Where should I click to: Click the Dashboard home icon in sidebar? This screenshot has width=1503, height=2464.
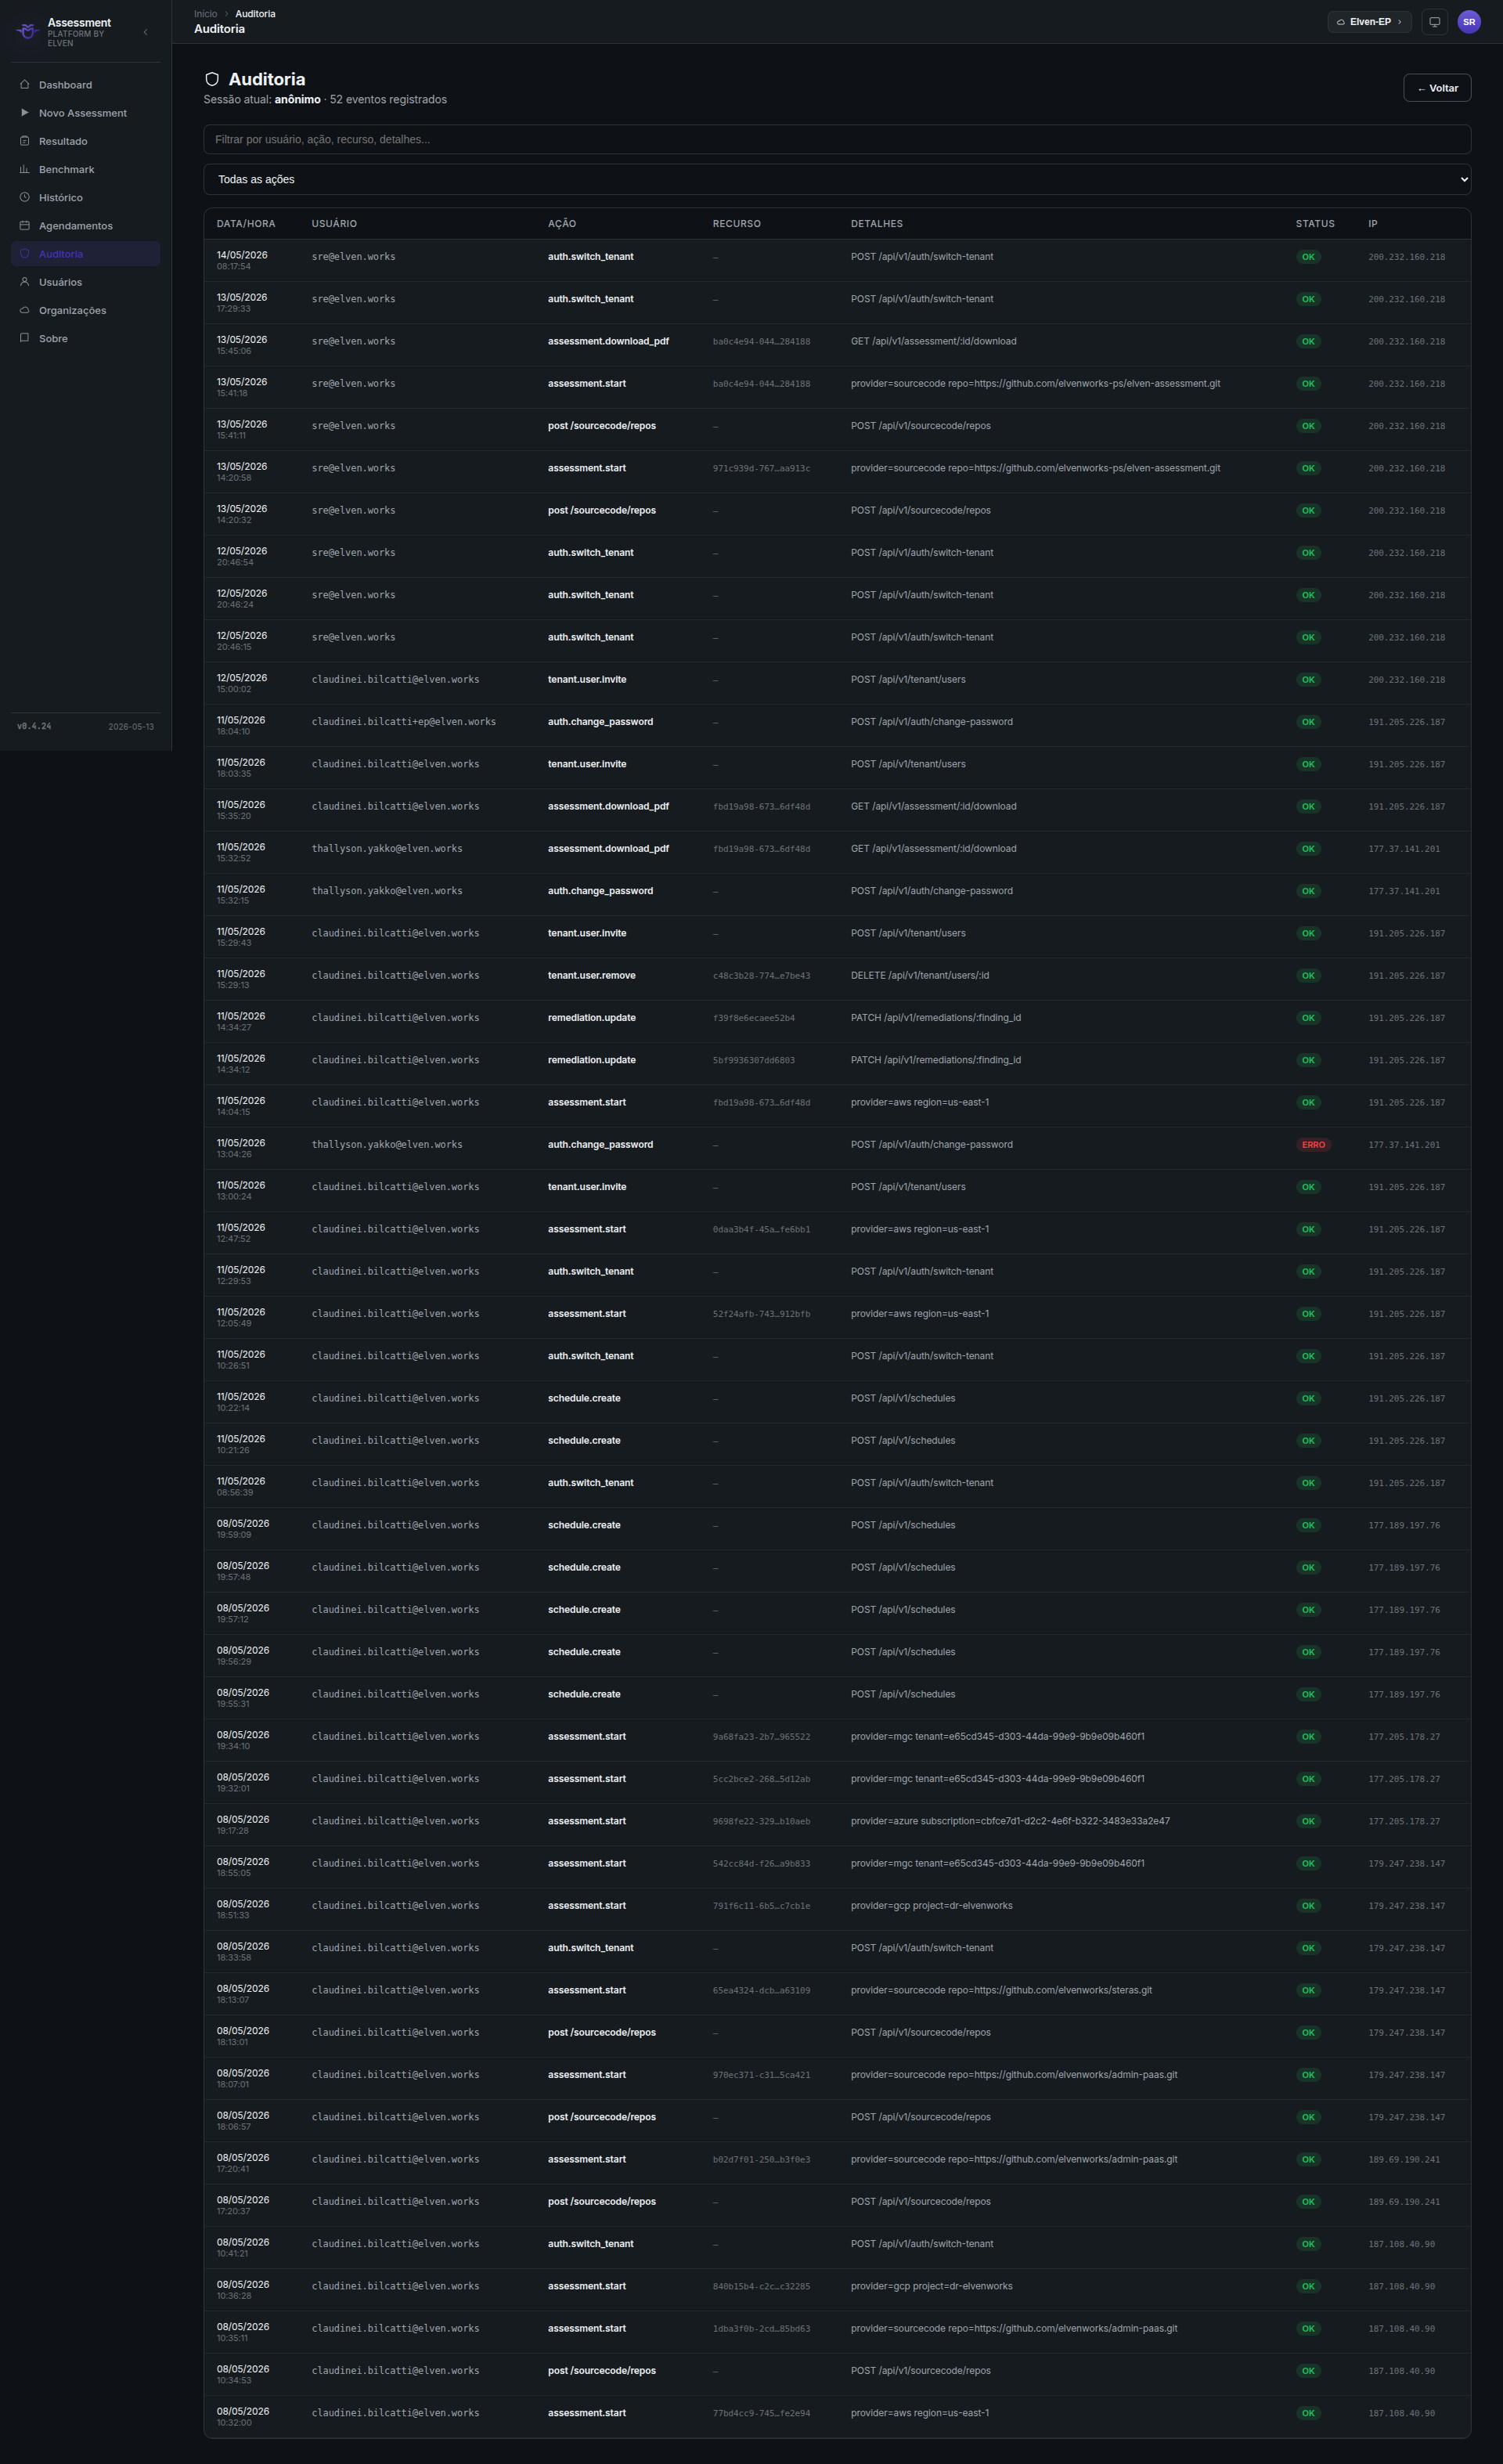tap(25, 84)
